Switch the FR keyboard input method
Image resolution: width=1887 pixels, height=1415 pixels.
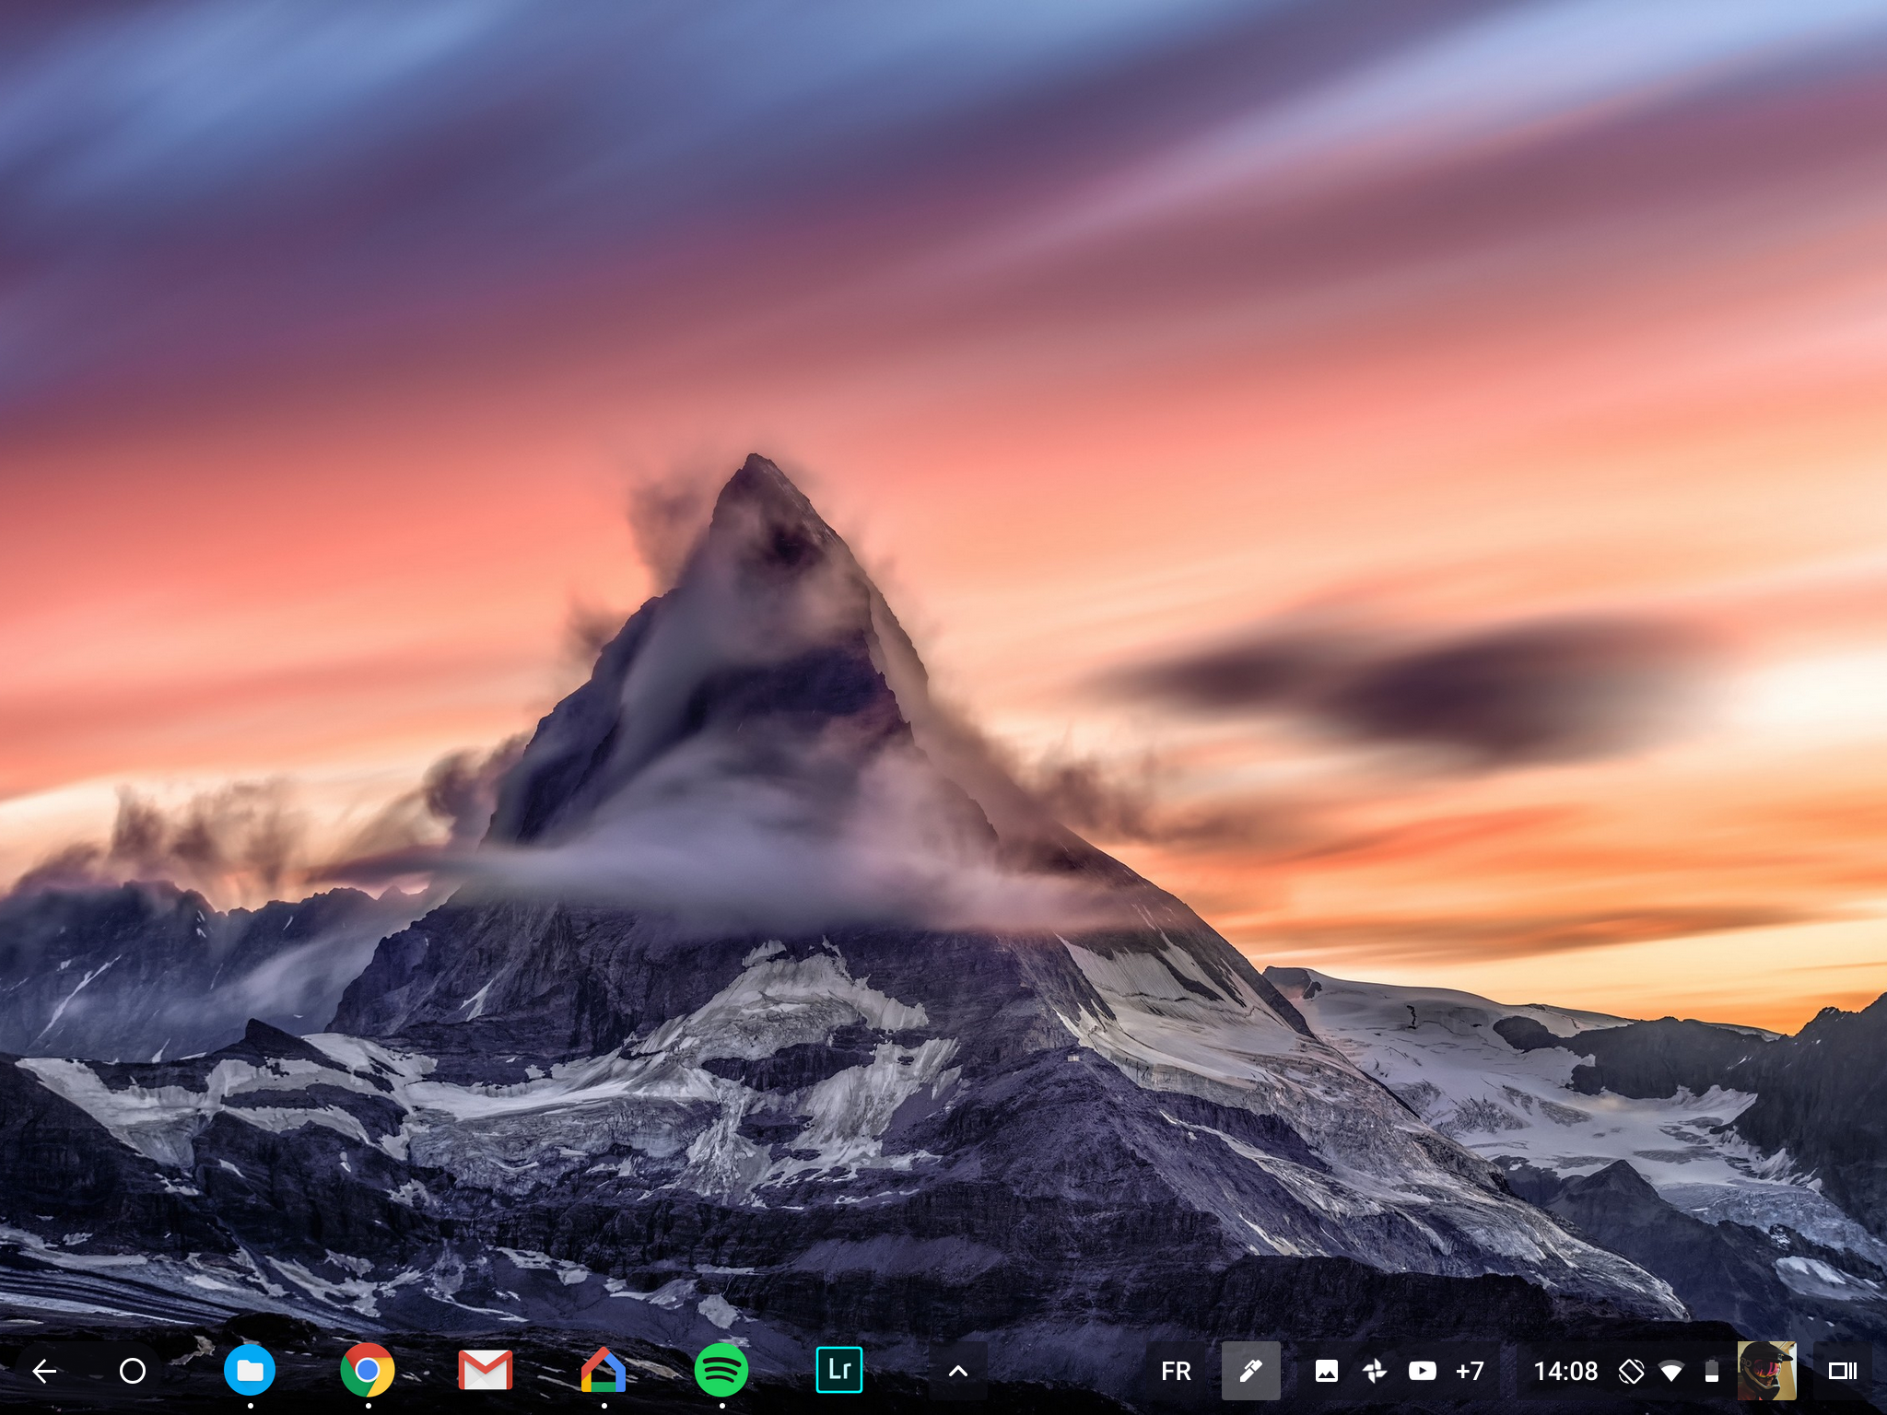(x=1176, y=1371)
